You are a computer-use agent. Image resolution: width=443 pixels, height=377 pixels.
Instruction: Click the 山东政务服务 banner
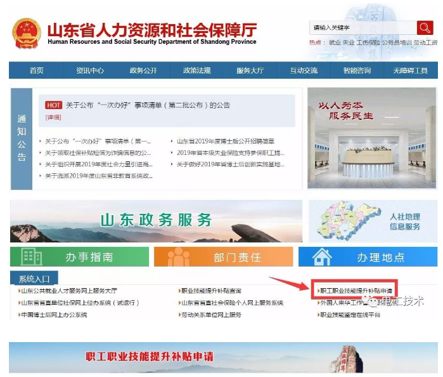(156, 221)
